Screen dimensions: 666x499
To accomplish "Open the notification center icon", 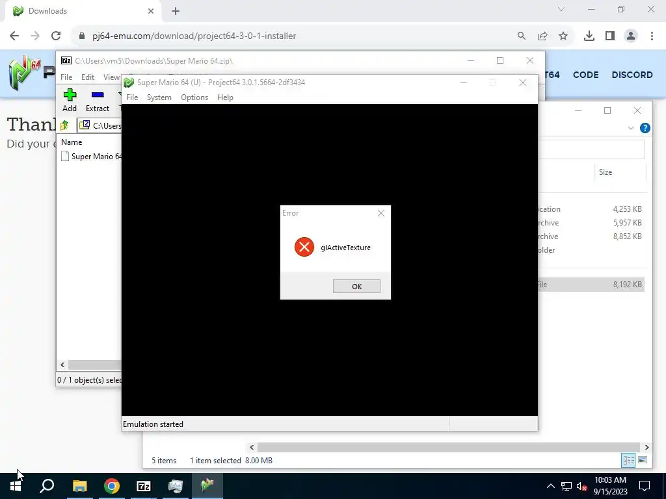I will [645, 486].
